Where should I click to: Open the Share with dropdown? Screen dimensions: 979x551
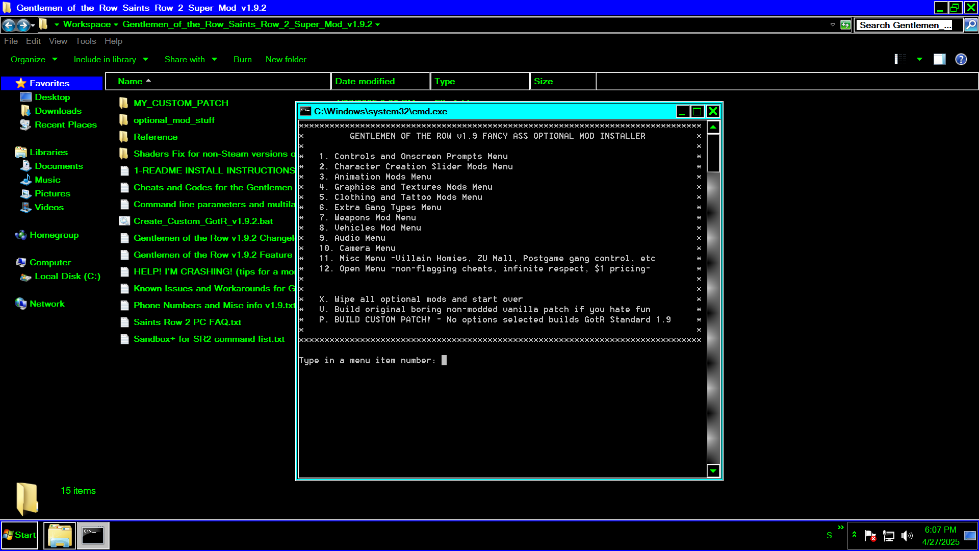click(x=191, y=60)
